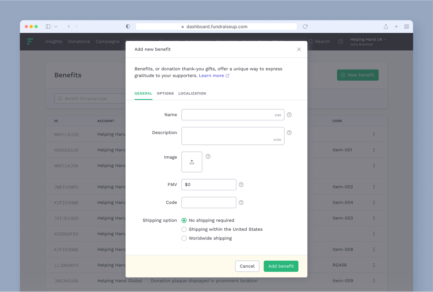Image resolution: width=433 pixels, height=292 pixels.
Task: Open the kebab menu on the RG456 row
Action: click(374, 265)
